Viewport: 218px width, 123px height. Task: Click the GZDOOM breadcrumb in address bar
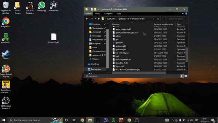[x=111, y=19]
